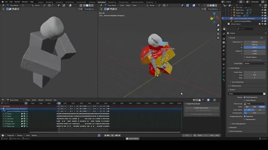Click the wrench icon on Head channel

point(22,116)
